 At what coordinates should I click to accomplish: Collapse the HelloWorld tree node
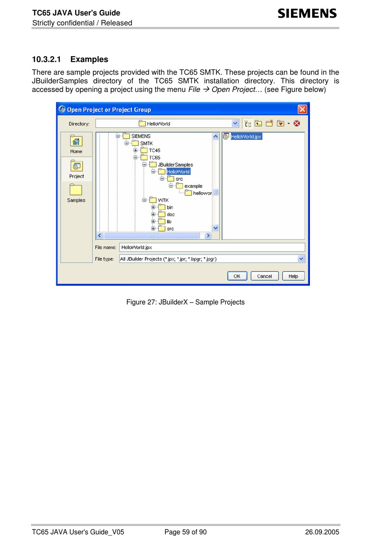153,172
